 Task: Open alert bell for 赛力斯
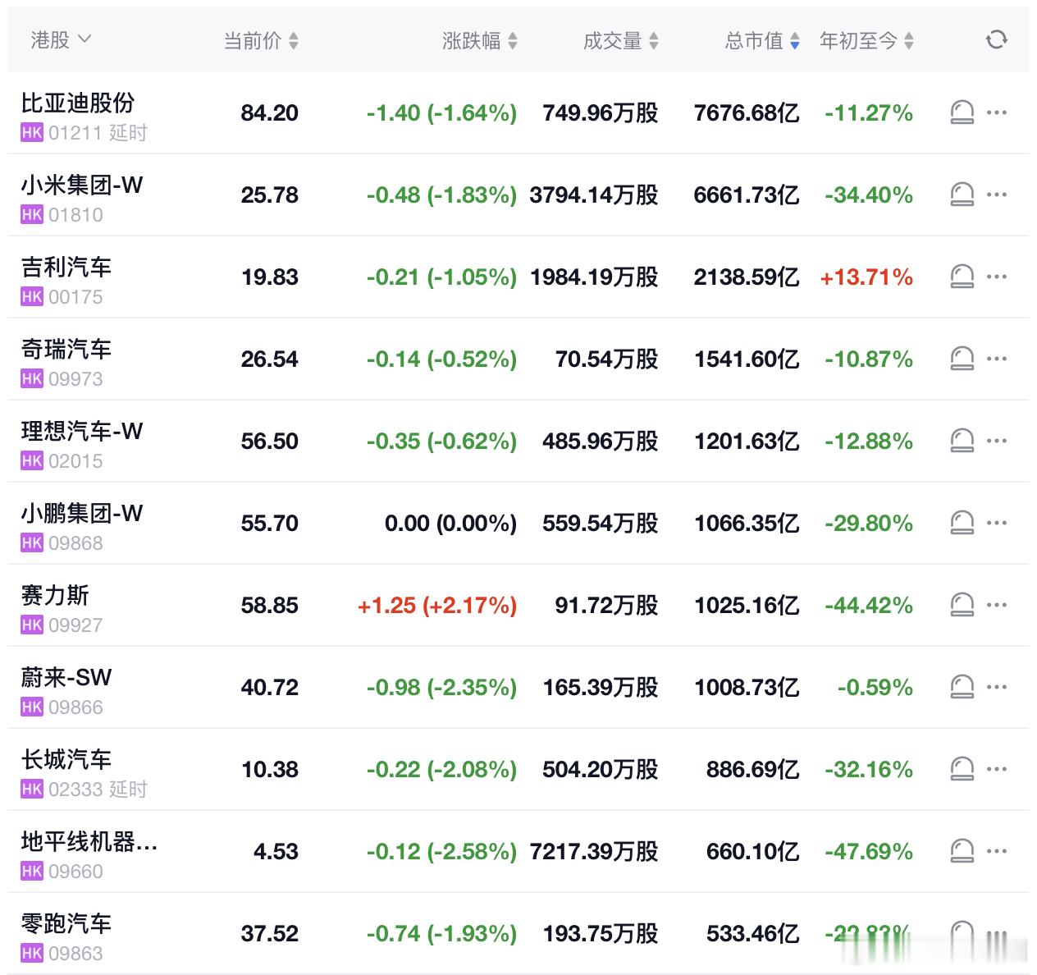tap(962, 605)
